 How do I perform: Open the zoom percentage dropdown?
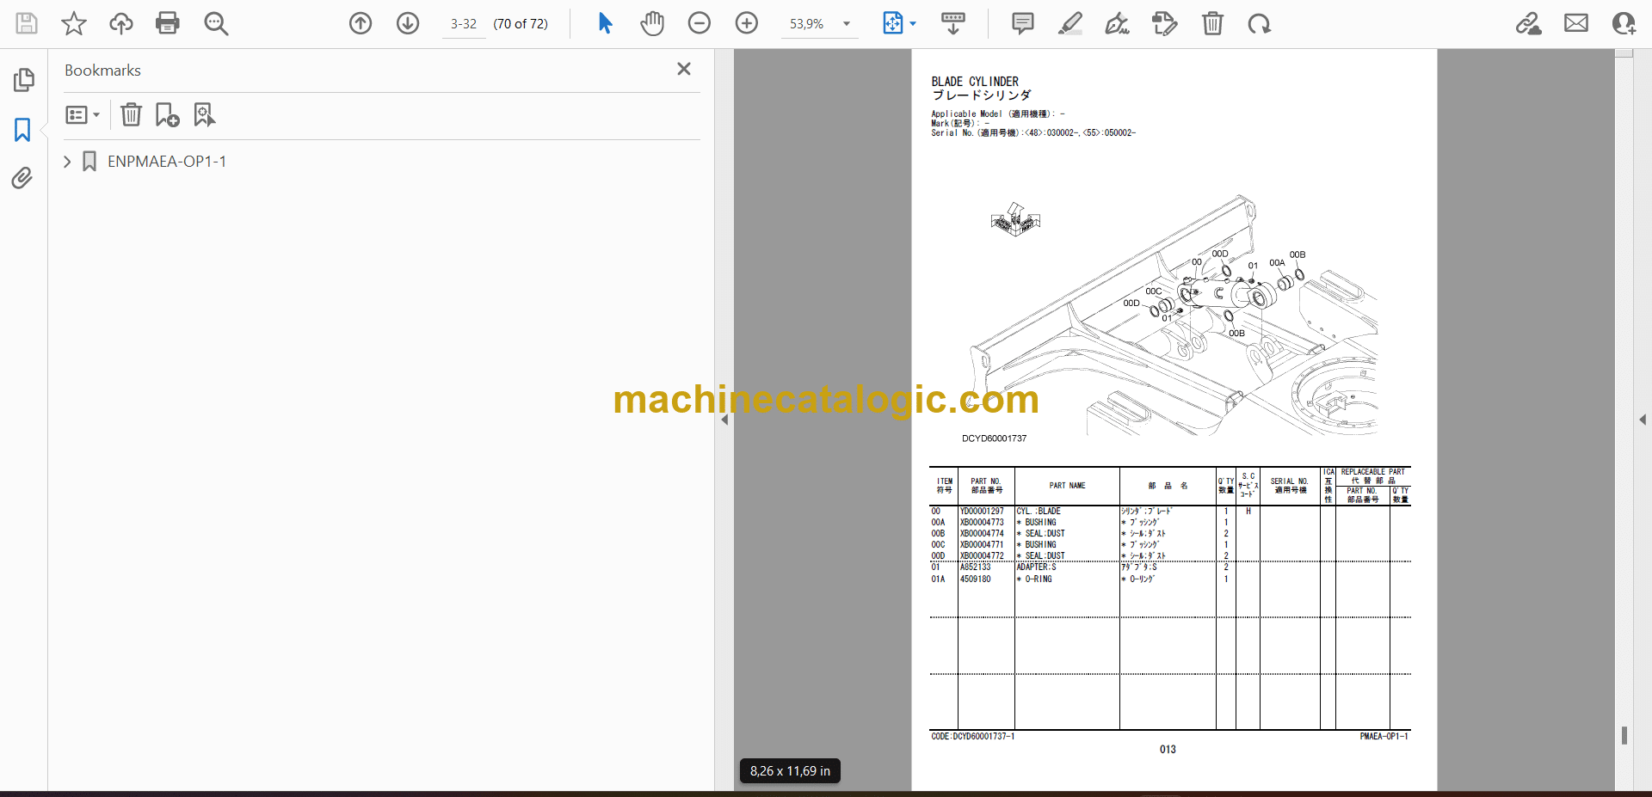tap(847, 23)
